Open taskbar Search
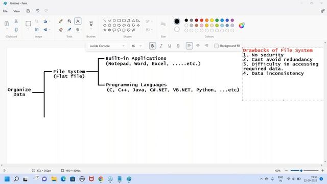 coord(16,179)
